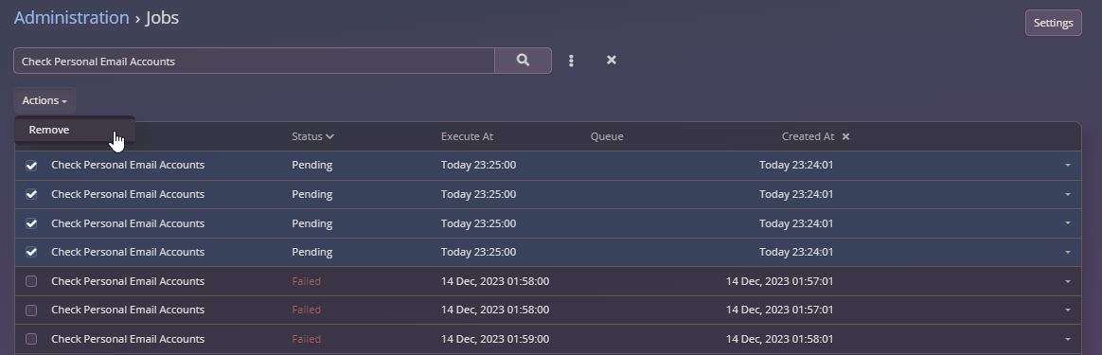
Task: Open the three-dot filter options menu
Action: [x=572, y=61]
